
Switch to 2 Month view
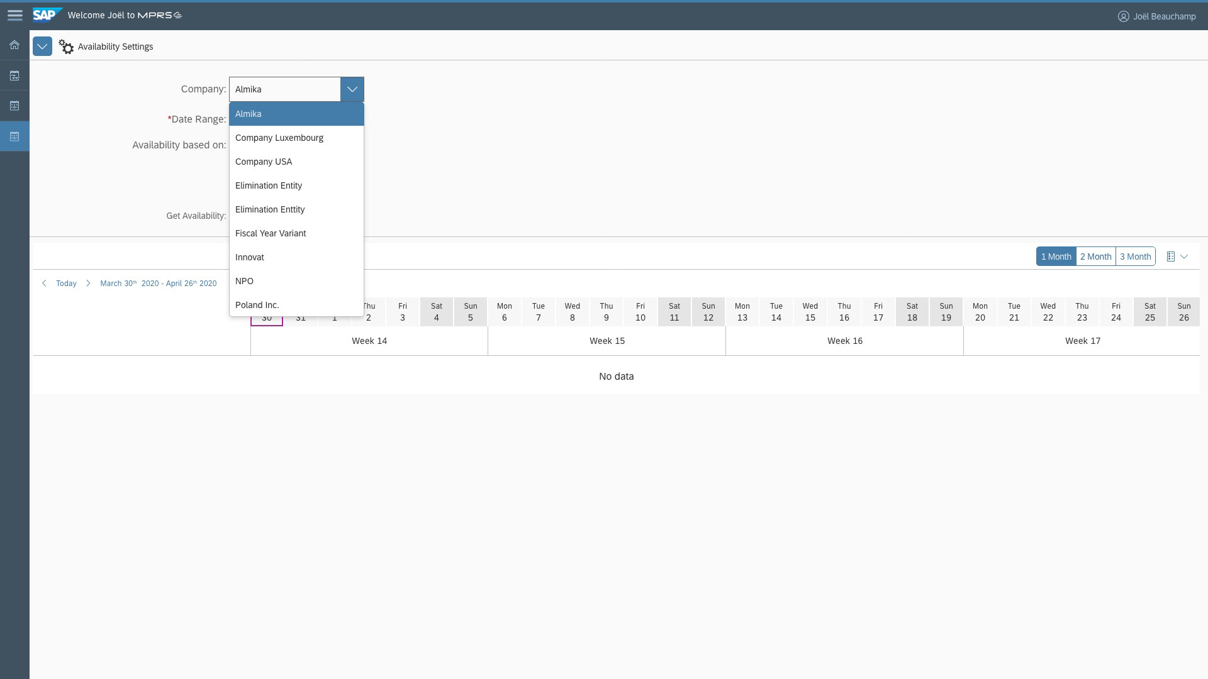click(1095, 257)
